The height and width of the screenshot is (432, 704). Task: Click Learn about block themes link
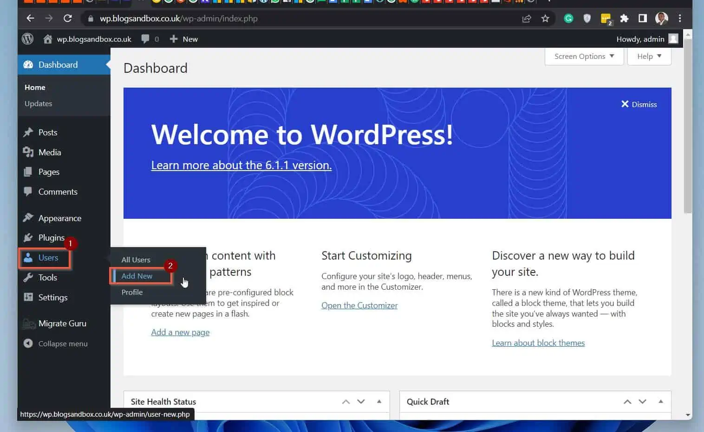tap(538, 343)
